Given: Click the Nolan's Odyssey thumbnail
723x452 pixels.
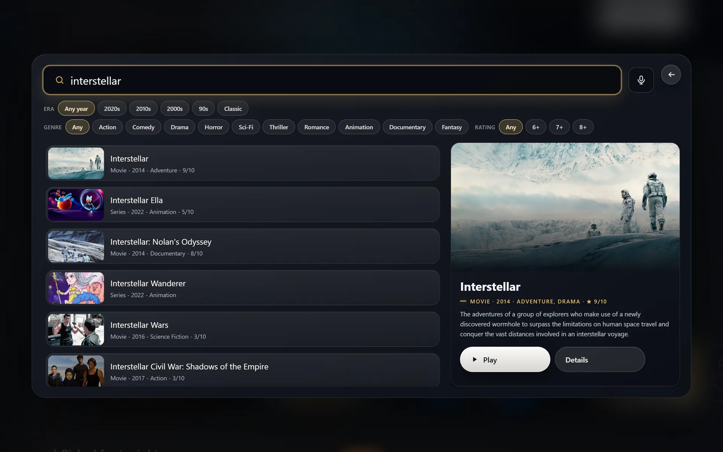Looking at the screenshot, I should click(76, 246).
